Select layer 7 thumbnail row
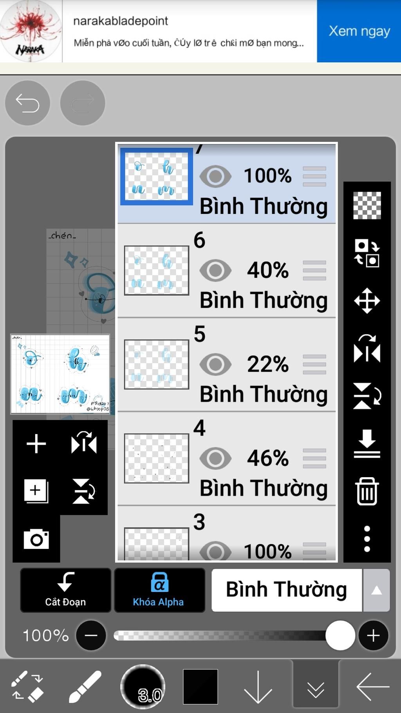Image resolution: width=401 pixels, height=713 pixels. 227,183
